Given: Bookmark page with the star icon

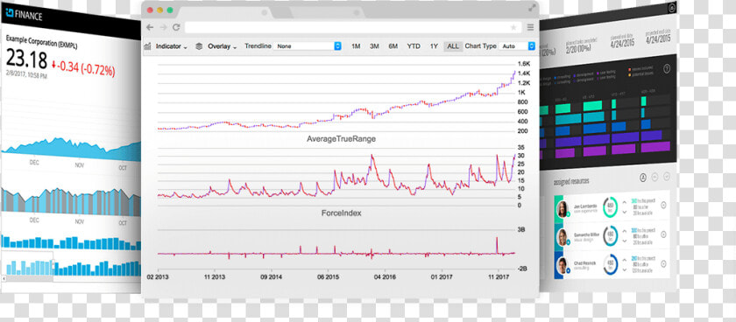Looking at the screenshot, I should pos(513,28).
